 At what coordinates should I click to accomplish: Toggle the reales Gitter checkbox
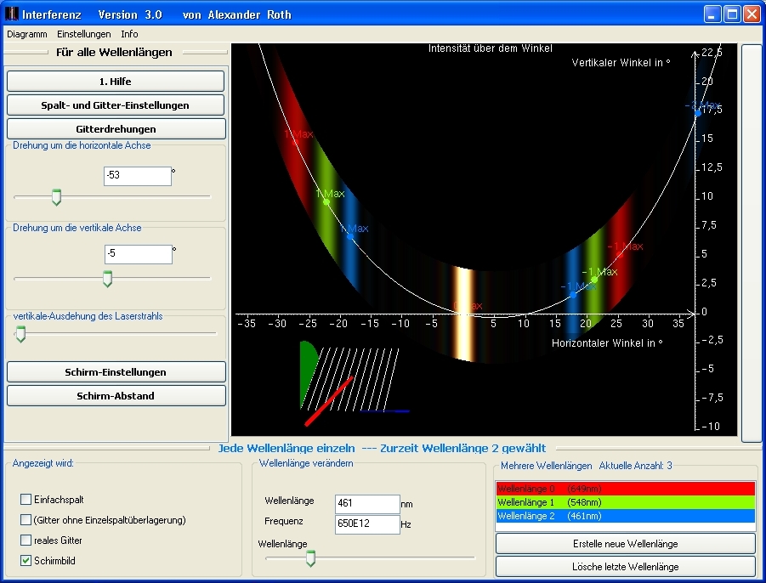click(x=26, y=541)
